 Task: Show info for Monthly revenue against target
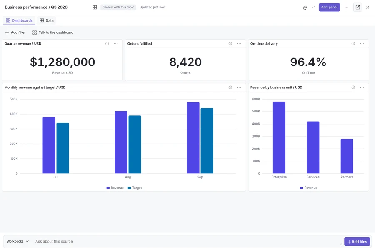(230, 87)
